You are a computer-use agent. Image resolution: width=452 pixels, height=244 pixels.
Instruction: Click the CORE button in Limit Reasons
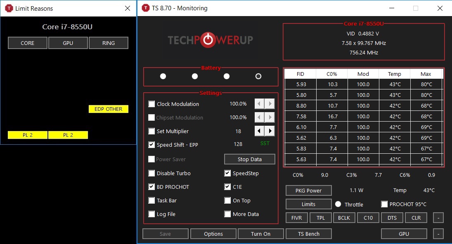(27, 43)
